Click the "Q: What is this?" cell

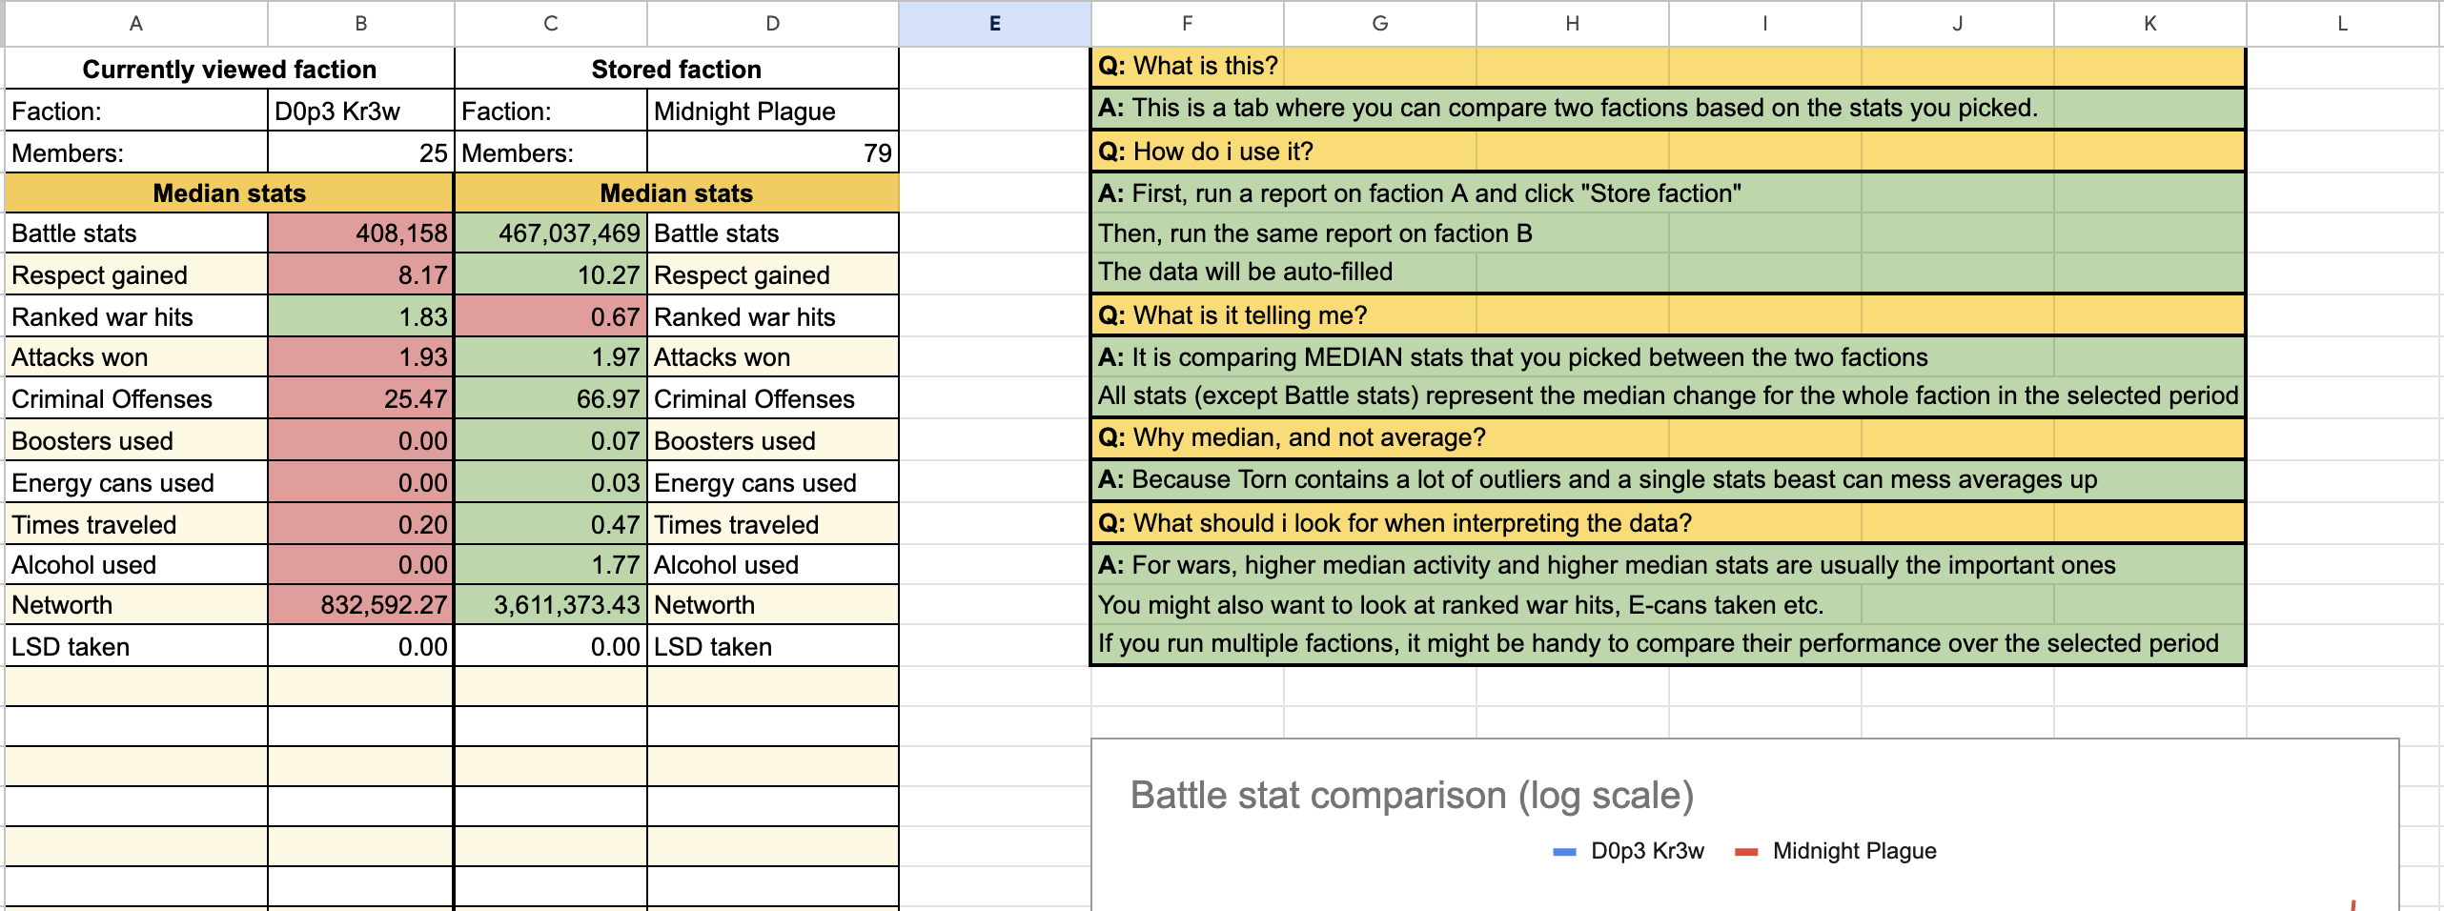(x=1188, y=66)
